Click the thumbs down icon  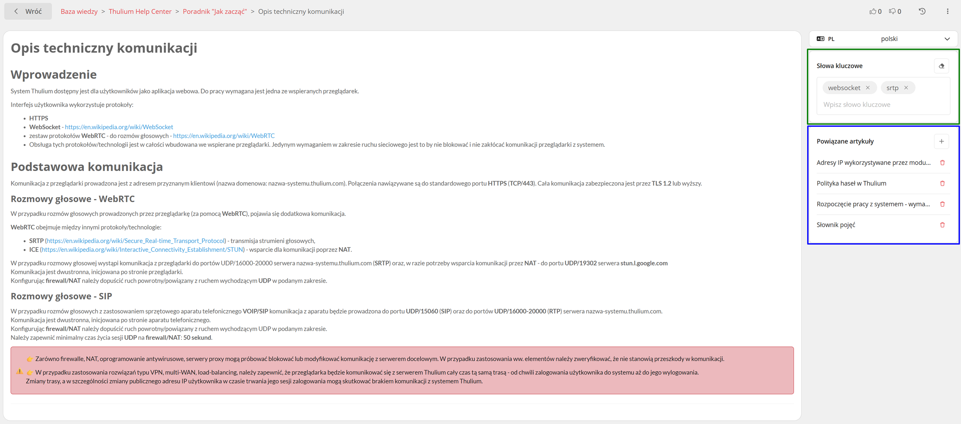892,11
